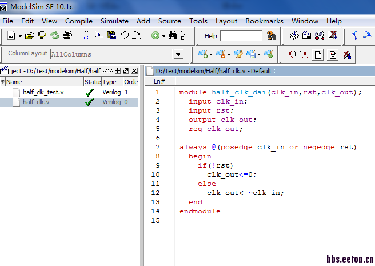The image size is (375, 266).
Task: Click in the Help search field
Action: (240, 36)
